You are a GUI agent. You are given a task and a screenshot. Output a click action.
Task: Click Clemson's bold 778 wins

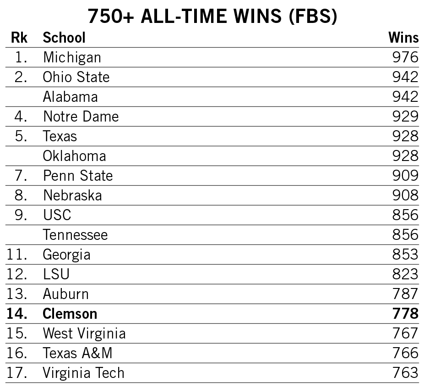click(405, 314)
